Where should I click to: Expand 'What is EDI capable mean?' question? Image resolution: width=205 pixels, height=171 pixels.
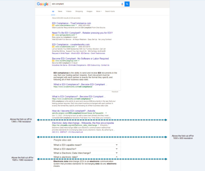coord(86,145)
